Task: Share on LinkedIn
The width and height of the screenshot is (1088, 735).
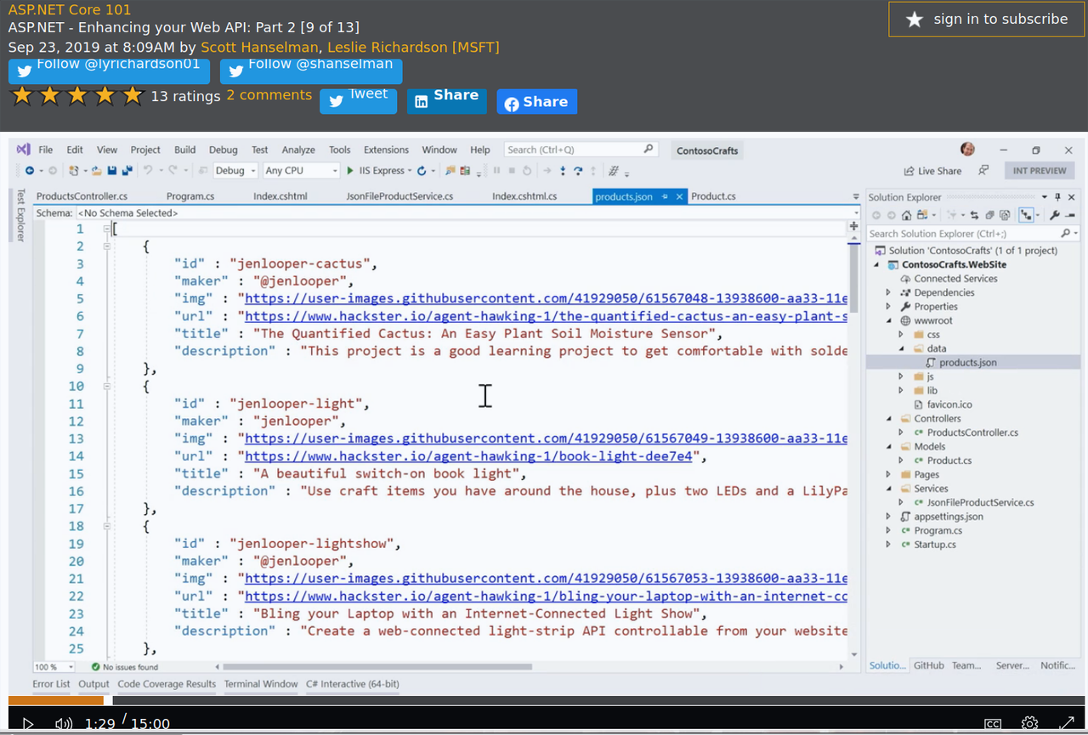Action: click(447, 100)
